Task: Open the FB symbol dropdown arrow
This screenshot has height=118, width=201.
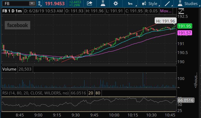Action: (32, 3)
